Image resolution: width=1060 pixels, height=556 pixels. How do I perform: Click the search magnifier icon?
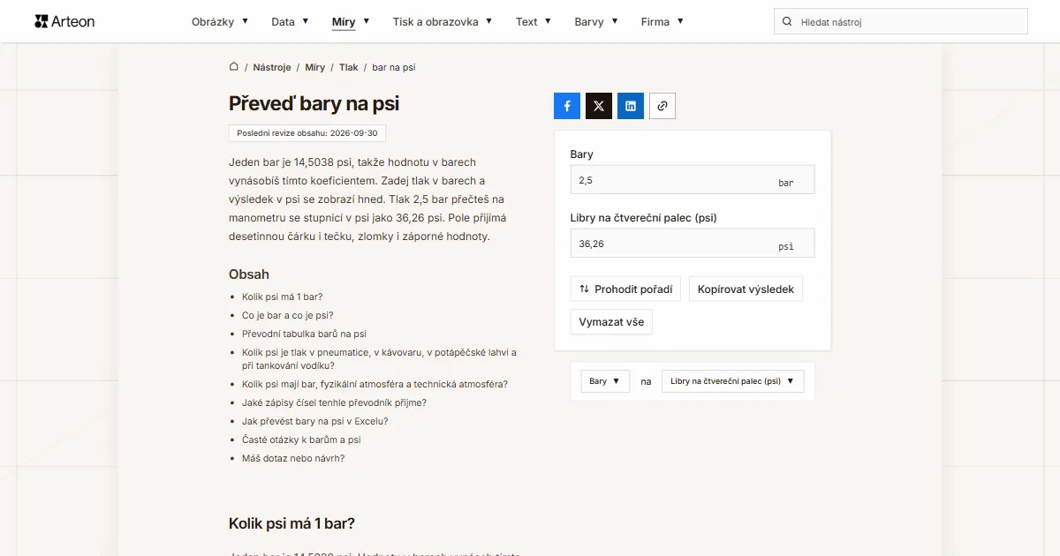click(787, 21)
